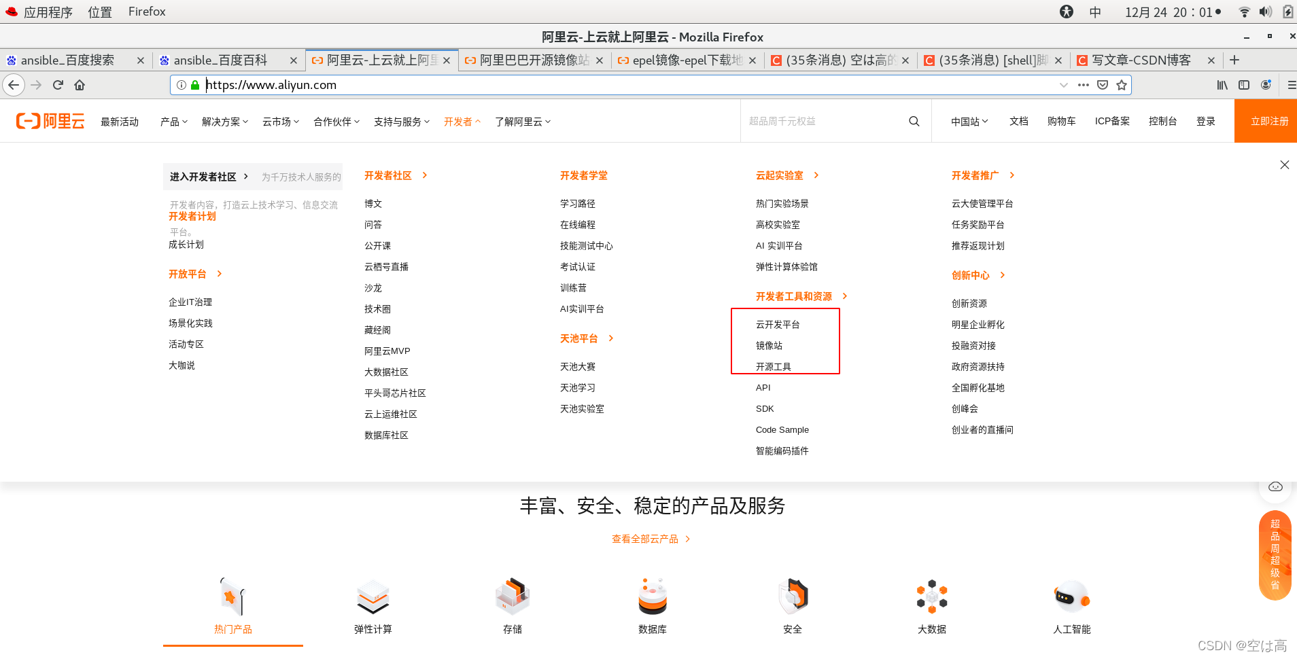Select the 大数据 product category icon
Viewport: 1297px width, 659px height.
[x=932, y=597]
